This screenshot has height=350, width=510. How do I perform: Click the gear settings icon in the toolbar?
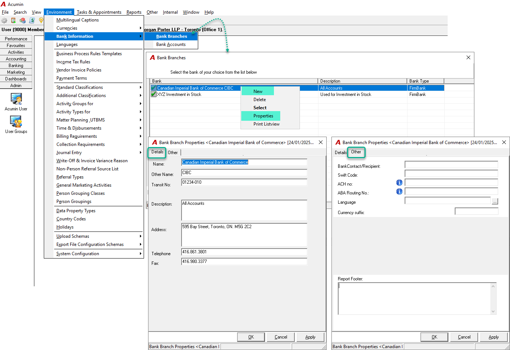tap(4, 20)
